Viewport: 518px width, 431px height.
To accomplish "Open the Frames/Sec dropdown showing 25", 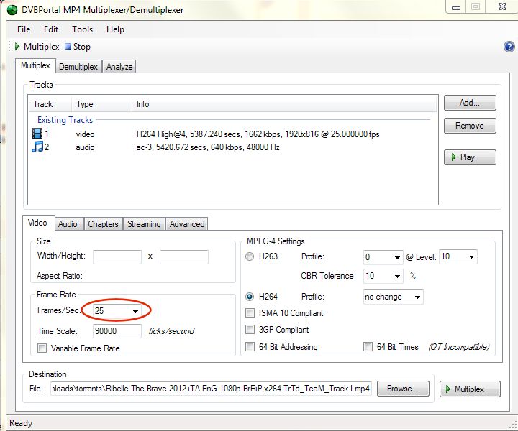I will [x=117, y=310].
